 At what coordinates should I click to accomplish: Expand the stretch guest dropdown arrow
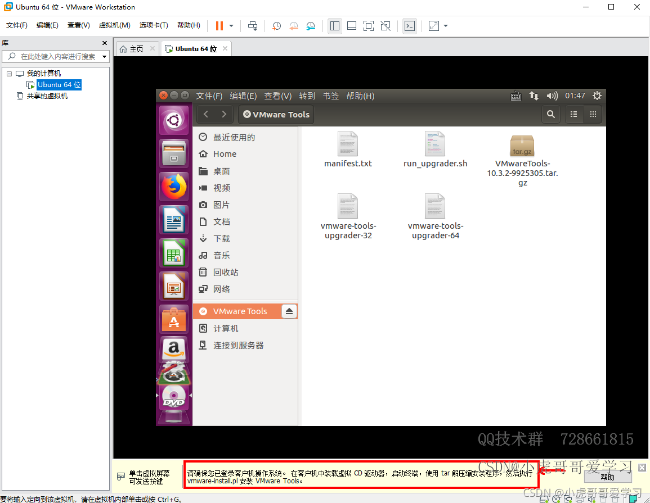click(446, 26)
